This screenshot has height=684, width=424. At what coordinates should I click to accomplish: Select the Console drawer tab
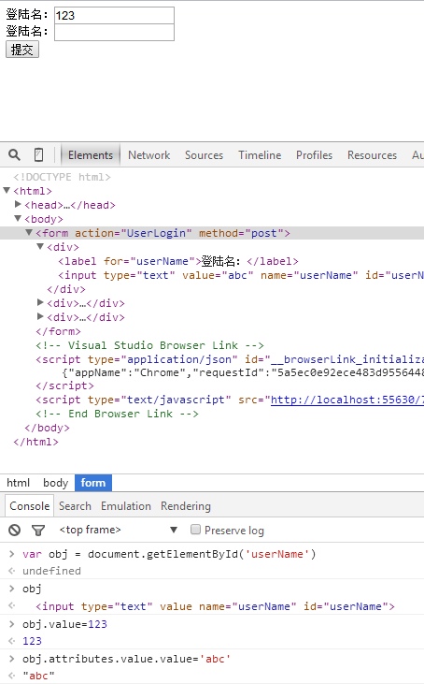[30, 506]
